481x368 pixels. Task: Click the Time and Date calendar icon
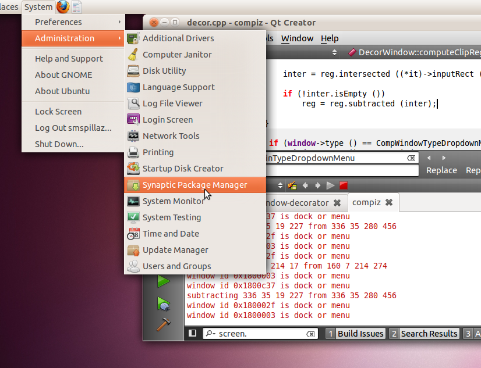click(x=133, y=234)
